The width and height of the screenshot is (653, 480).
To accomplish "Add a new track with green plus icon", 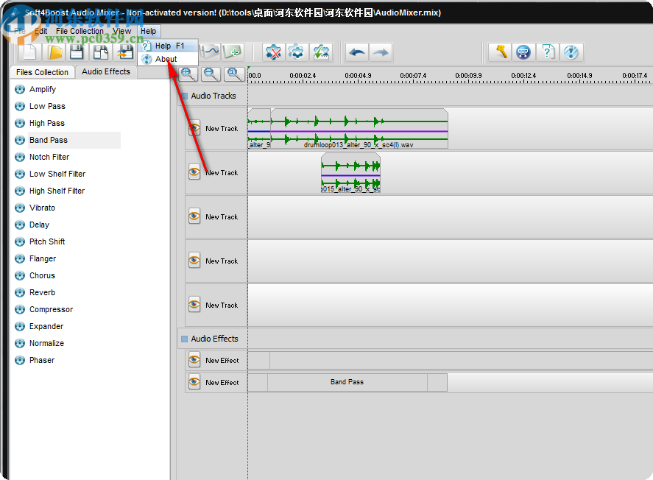I will click(232, 52).
